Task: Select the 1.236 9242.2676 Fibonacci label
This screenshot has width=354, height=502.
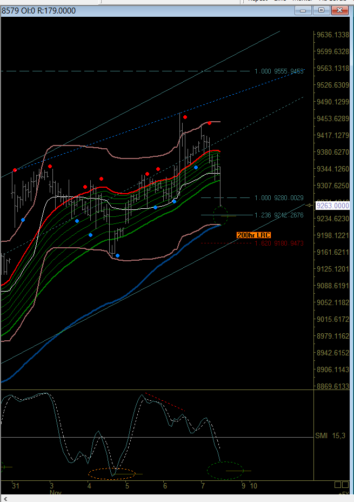Action: tap(279, 215)
